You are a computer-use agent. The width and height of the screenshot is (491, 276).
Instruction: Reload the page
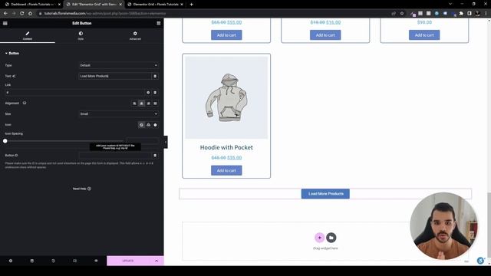tap(22, 14)
